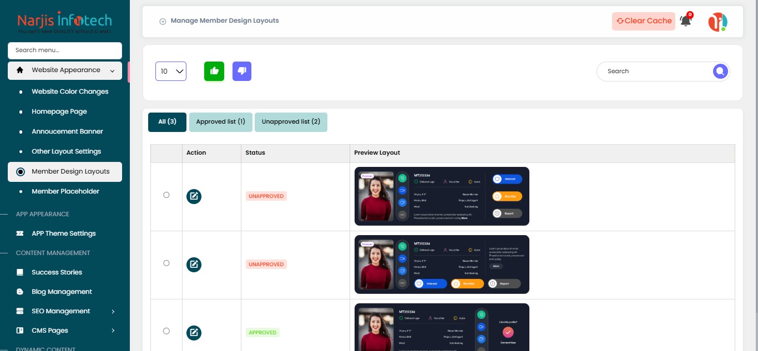
Task: Open the first layout preview thumbnail
Action: point(442,196)
